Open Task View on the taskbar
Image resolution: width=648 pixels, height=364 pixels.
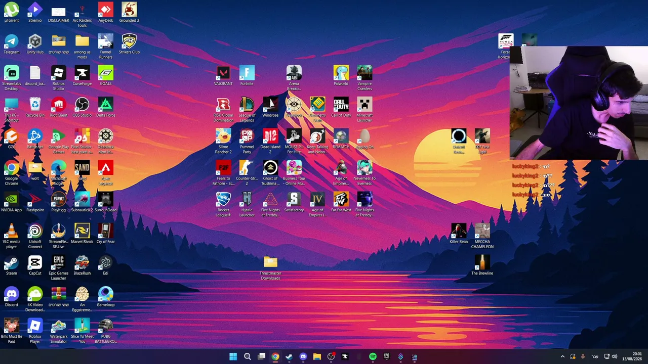click(261, 356)
